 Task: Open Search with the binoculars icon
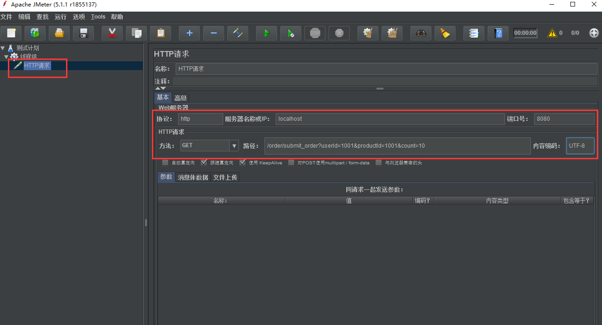tap(421, 33)
